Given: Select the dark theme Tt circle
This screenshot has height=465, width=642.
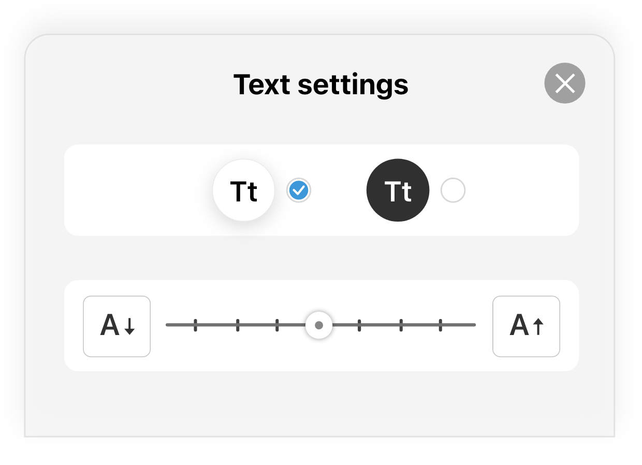Looking at the screenshot, I should pos(398,191).
